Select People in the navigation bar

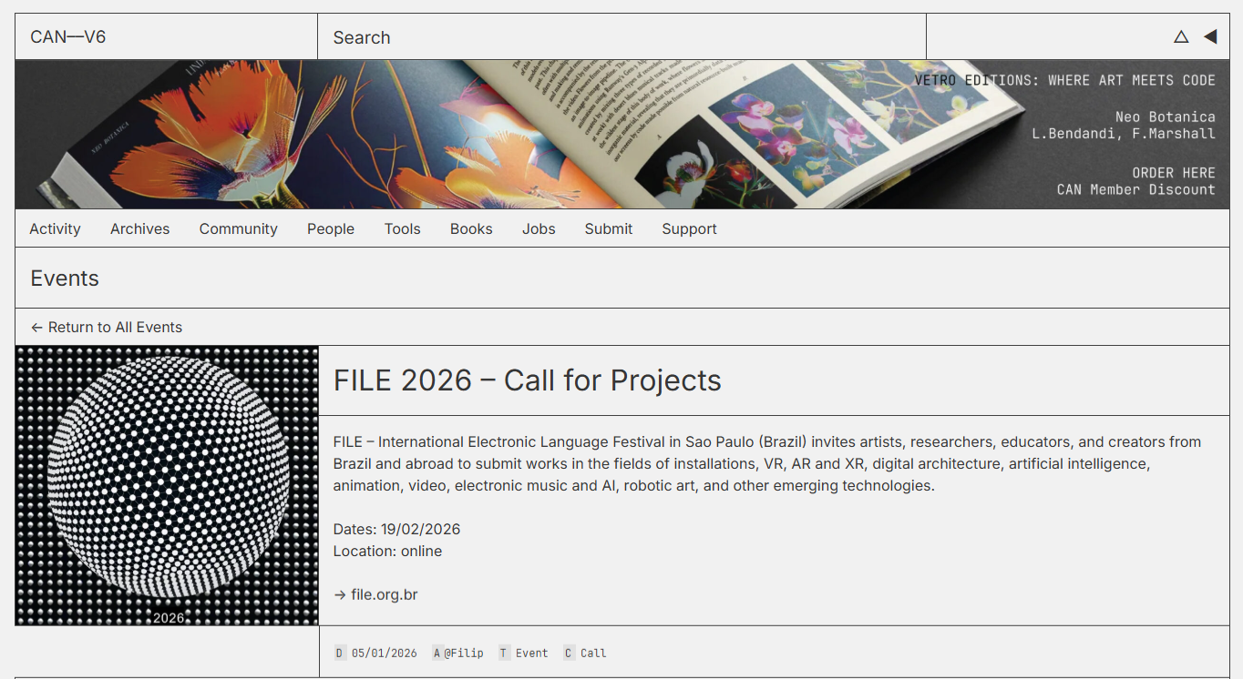coord(330,229)
